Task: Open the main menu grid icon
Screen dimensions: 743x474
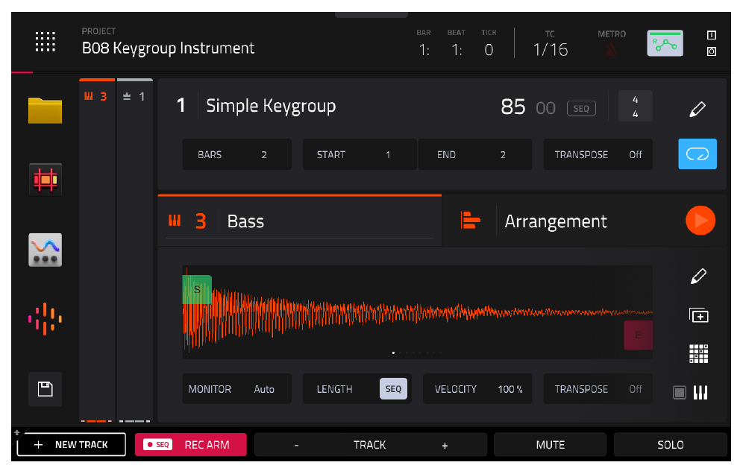Action: pyautogui.click(x=46, y=42)
